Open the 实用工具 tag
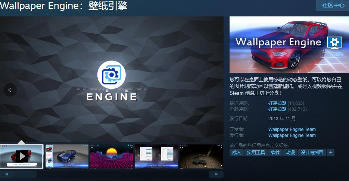Screen dimensions: 349x181 pos(256,153)
